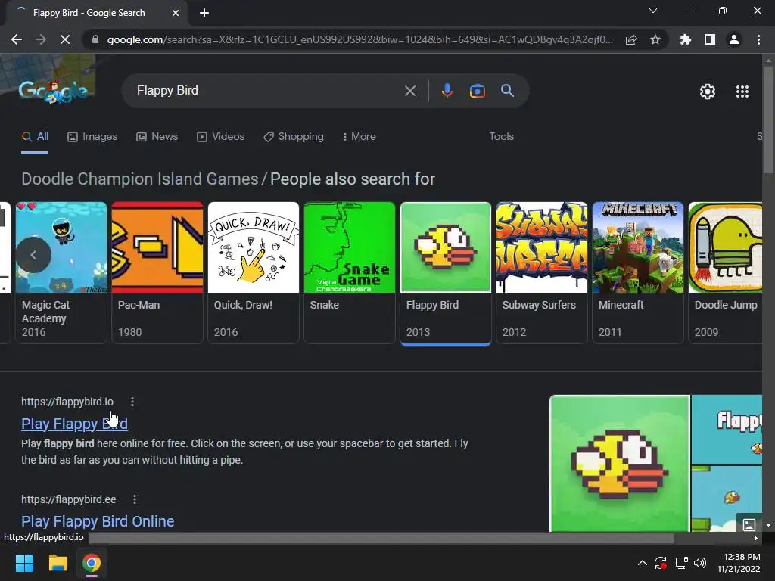Screen dimensions: 775x581
Task: Select the Snake game card
Action: (350, 272)
